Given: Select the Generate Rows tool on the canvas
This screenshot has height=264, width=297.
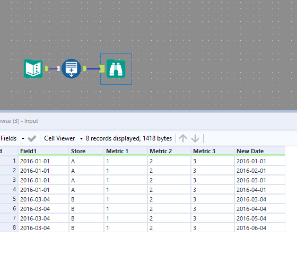Looking at the screenshot, I should tap(71, 68).
